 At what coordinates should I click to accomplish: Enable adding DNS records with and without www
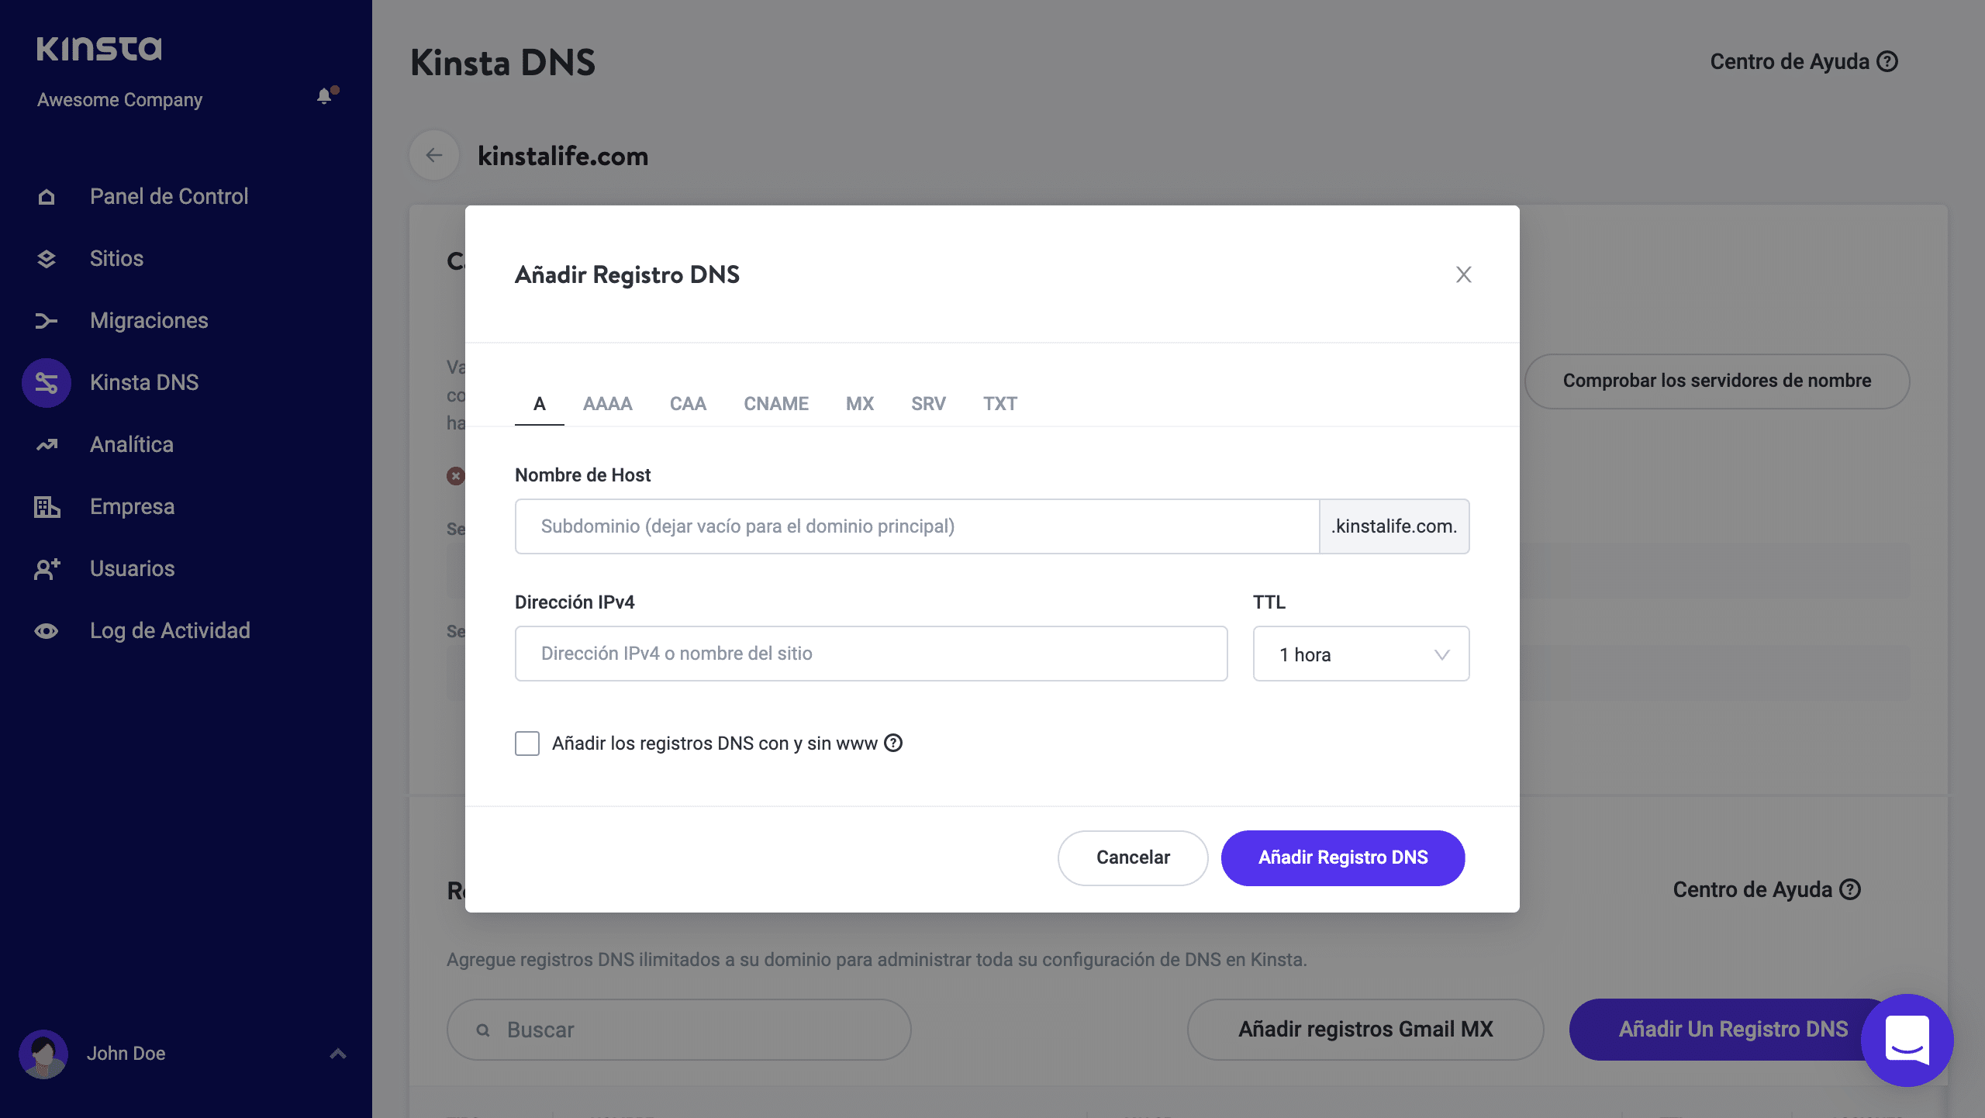(x=527, y=744)
